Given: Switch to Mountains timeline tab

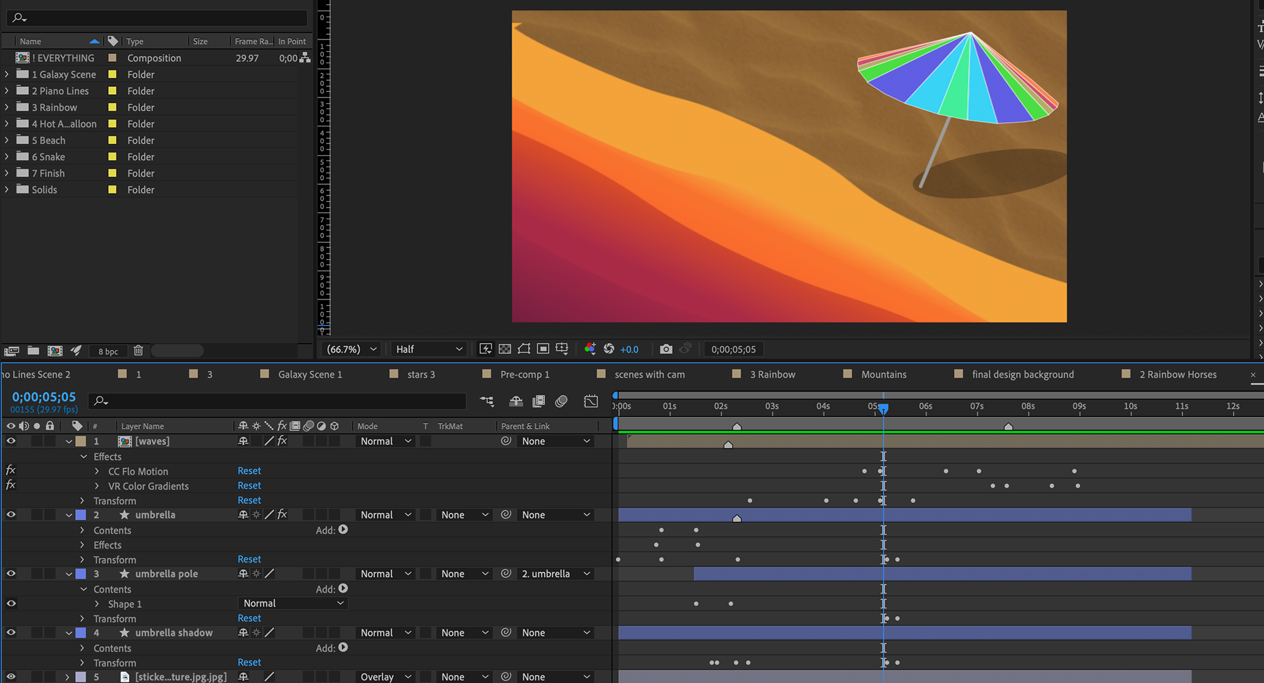Looking at the screenshot, I should pos(884,374).
